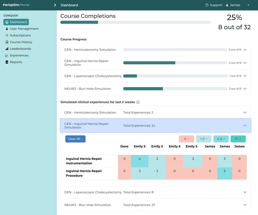The height and width of the screenshot is (215, 258).
Task: Open Leaderboards from sidebar
Action: point(20,49)
